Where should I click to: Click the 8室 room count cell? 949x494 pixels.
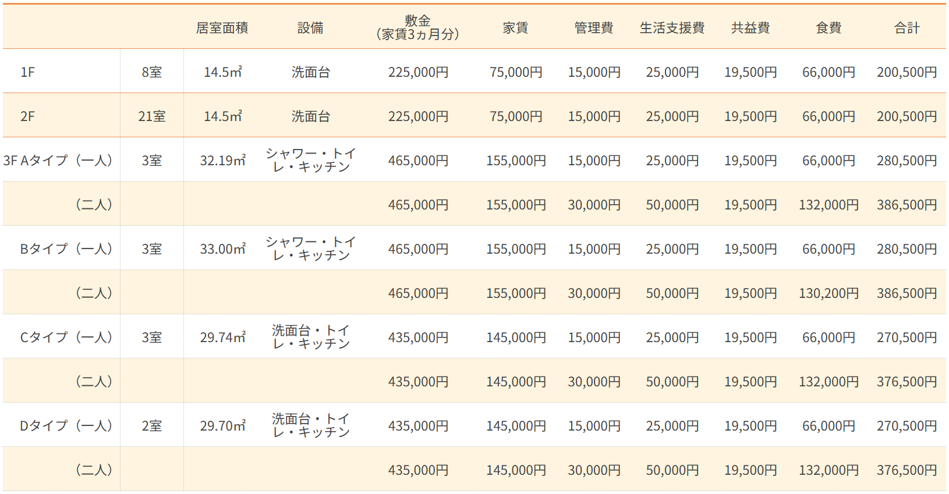click(151, 72)
